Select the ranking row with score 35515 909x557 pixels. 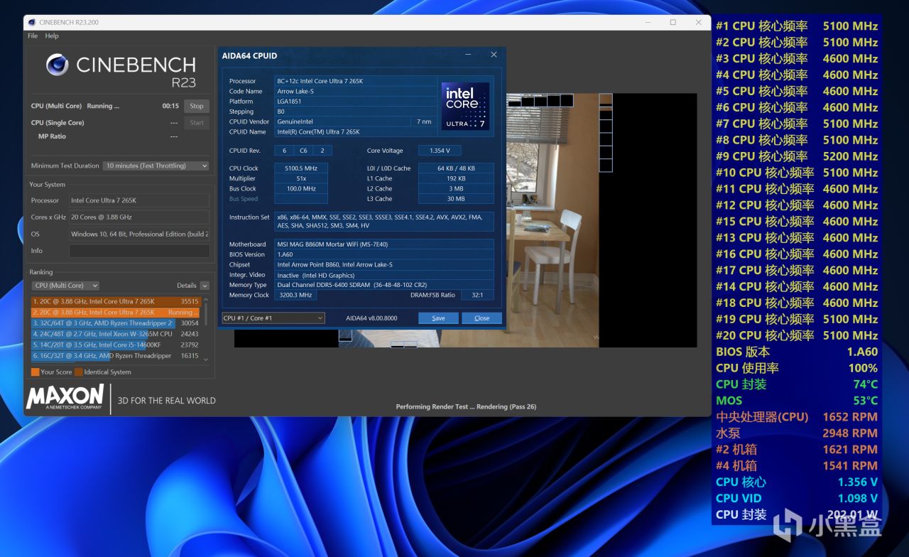(x=115, y=301)
